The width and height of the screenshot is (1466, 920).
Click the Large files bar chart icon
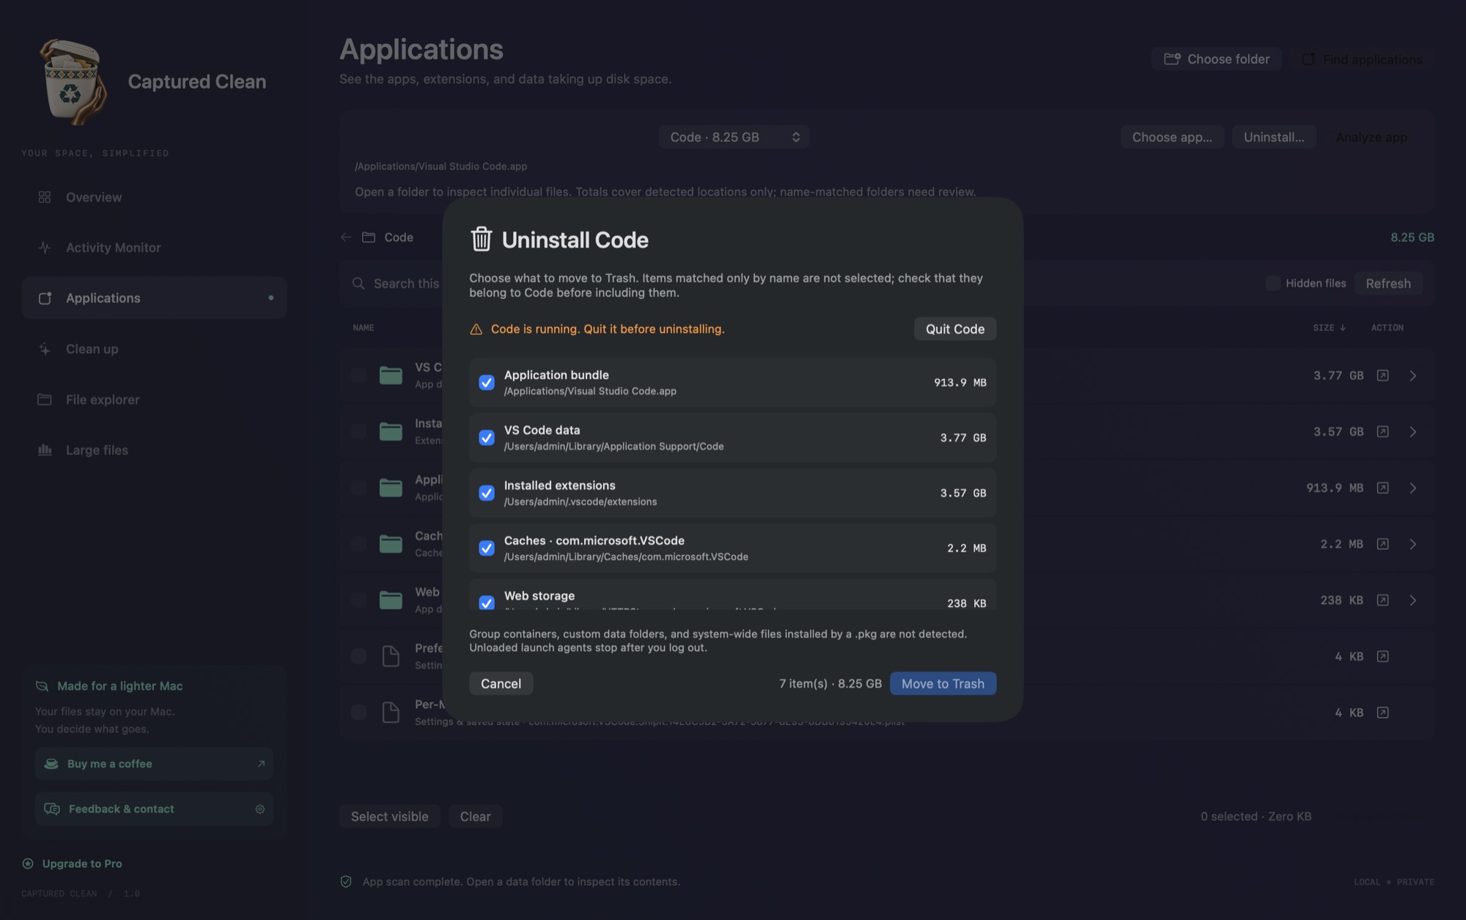click(45, 450)
